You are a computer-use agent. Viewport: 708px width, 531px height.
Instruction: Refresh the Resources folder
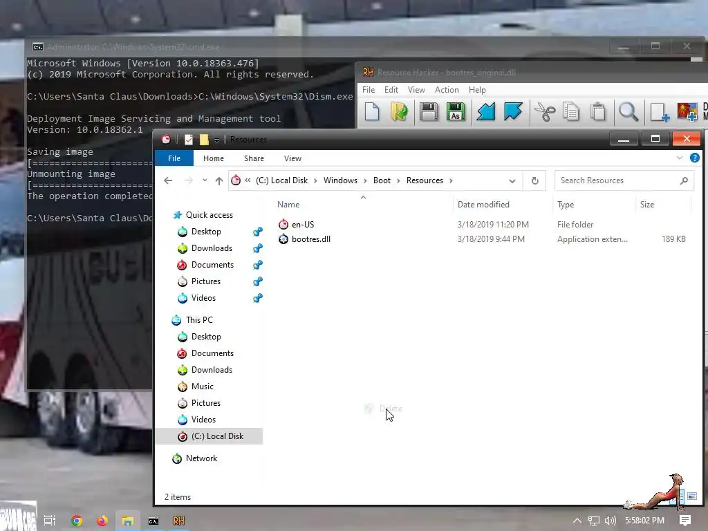coord(534,180)
